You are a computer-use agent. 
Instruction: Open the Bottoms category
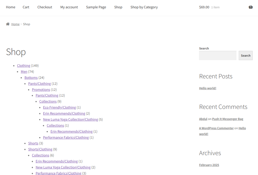pyautogui.click(x=31, y=78)
